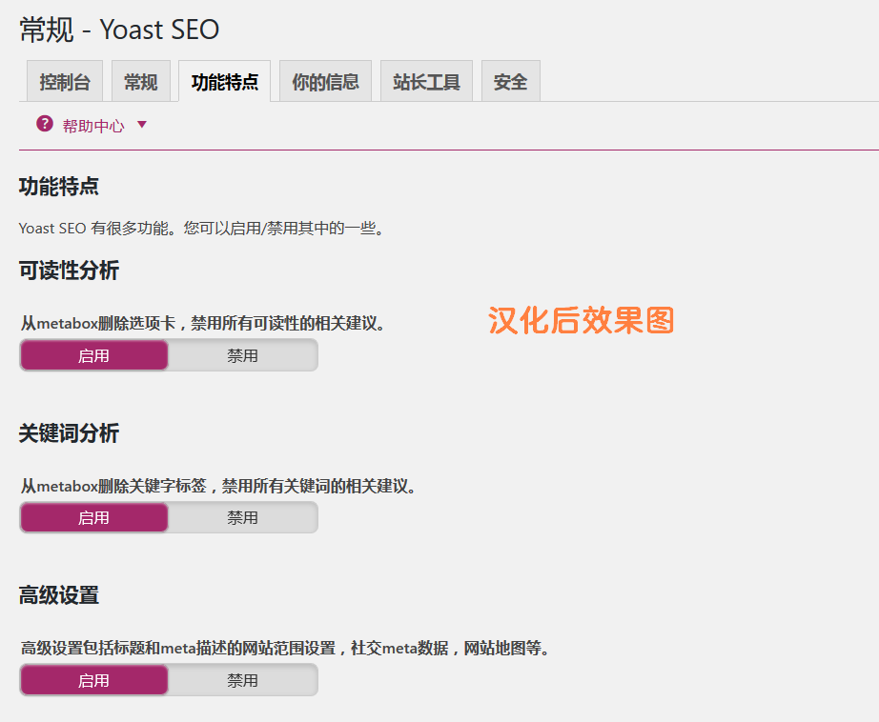
Task: Disable 高级设置 with the 禁用 option
Action: (x=243, y=680)
